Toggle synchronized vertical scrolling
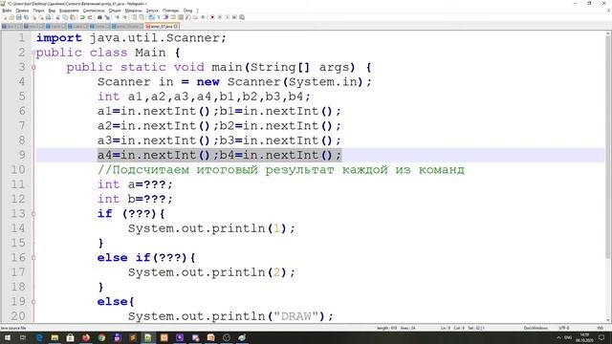Image resolution: width=612 pixels, height=344 pixels. click(x=134, y=17)
